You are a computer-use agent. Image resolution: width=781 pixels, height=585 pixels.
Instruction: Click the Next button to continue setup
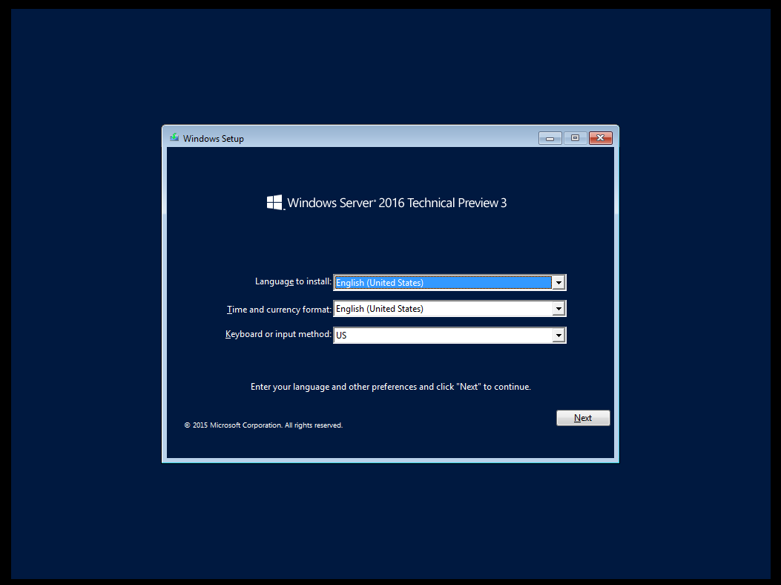click(x=583, y=417)
